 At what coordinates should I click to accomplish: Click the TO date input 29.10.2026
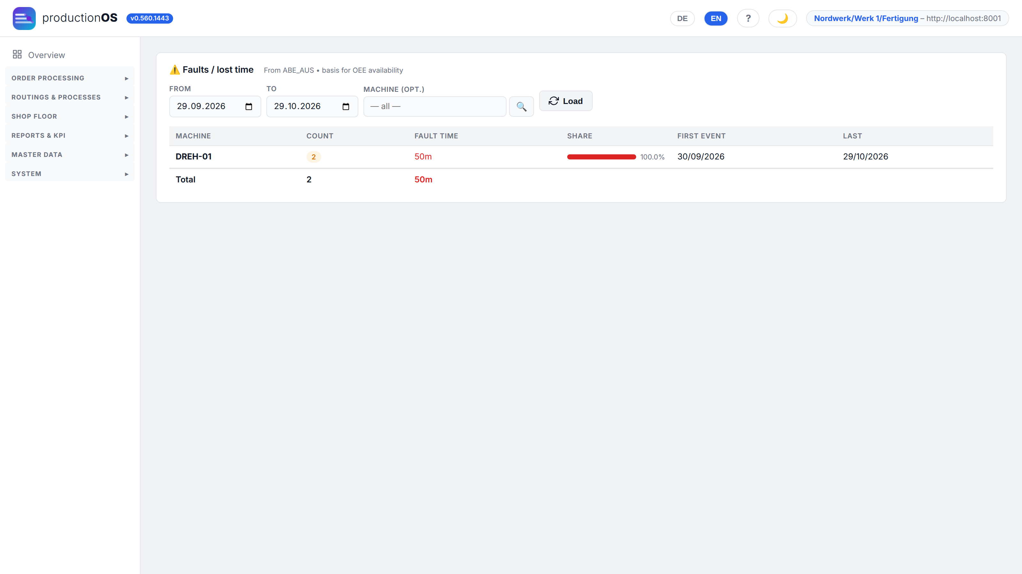(312, 107)
